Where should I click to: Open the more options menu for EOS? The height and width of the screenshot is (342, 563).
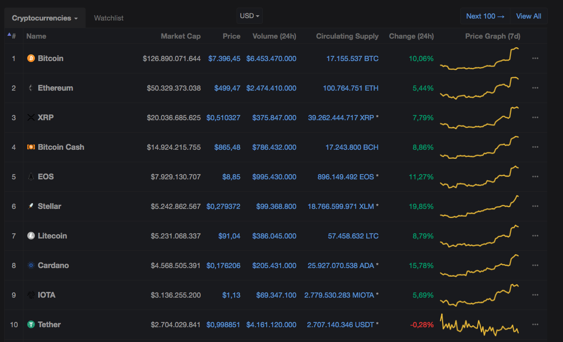(535, 177)
